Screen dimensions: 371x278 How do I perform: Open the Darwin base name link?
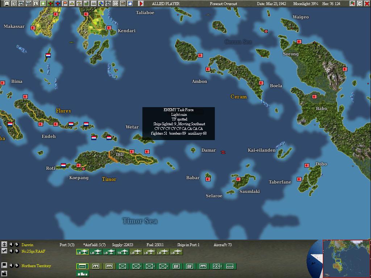(28, 245)
